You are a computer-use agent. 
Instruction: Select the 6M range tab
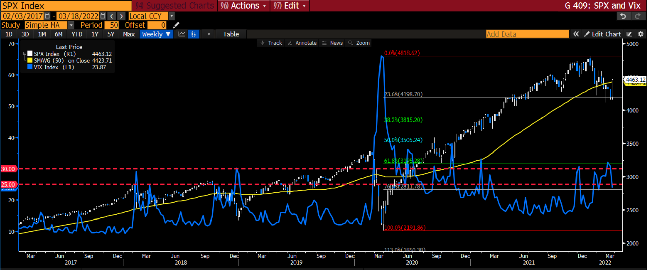coord(59,34)
